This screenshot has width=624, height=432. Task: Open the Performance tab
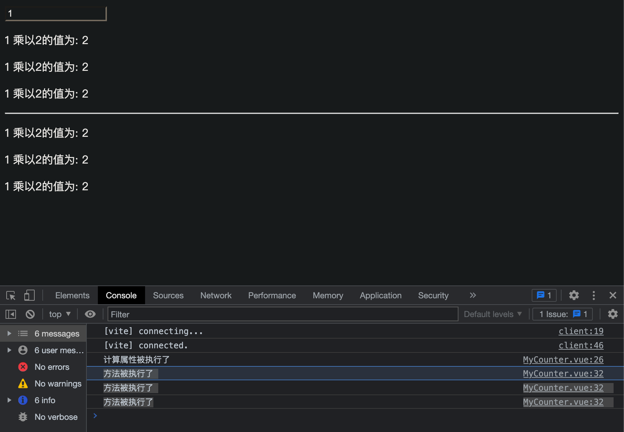pyautogui.click(x=272, y=296)
